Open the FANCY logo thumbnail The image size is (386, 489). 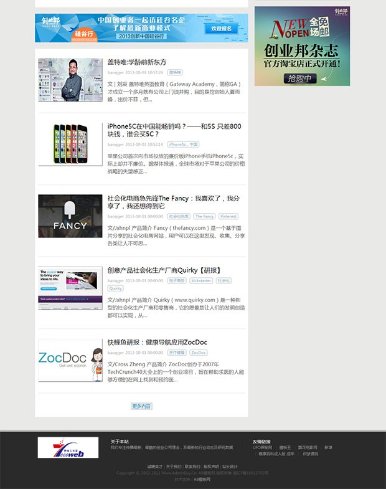coord(70,216)
